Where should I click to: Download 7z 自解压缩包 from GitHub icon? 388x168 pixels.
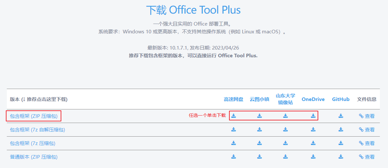pos(341,129)
